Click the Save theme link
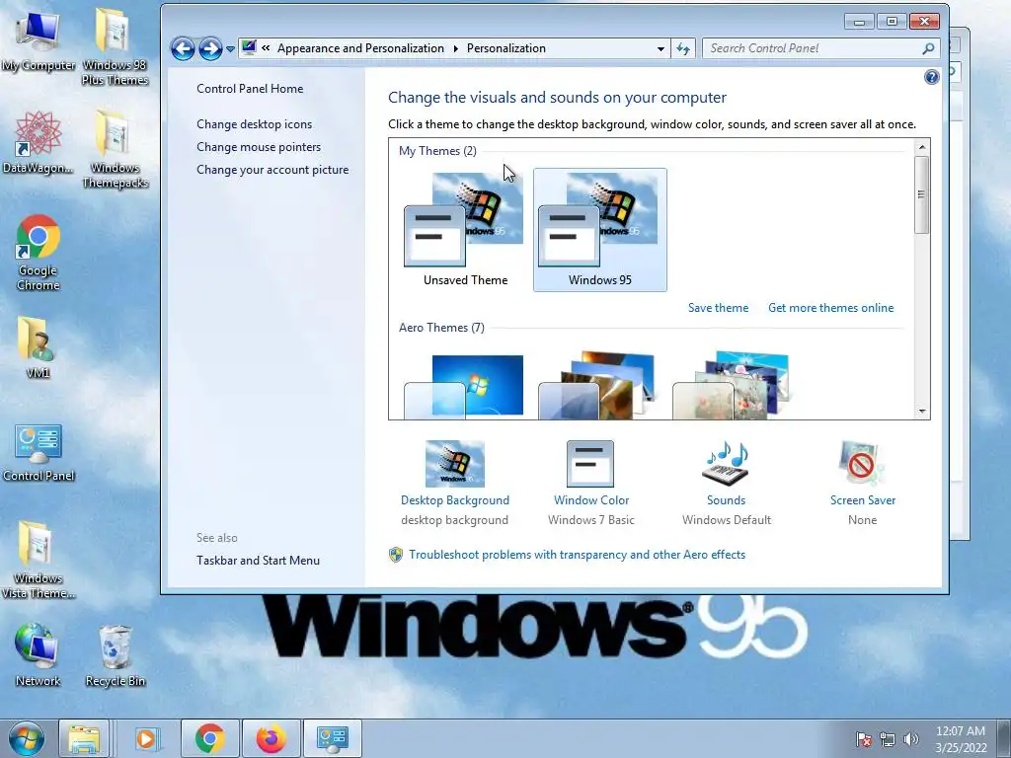Screen dimensions: 1011x758 (x=718, y=308)
